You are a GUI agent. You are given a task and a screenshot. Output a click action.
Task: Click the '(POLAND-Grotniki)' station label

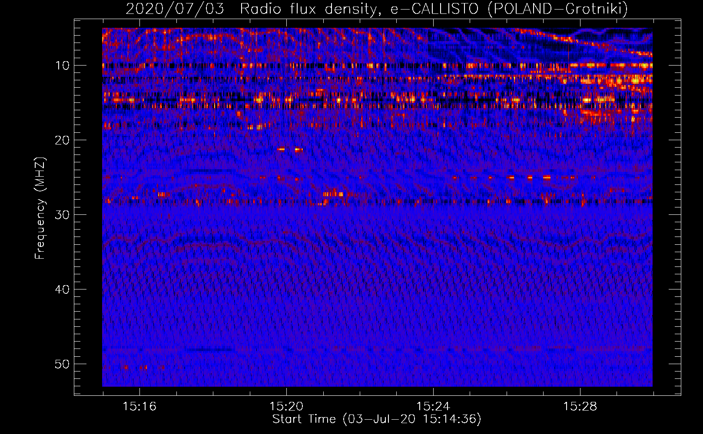[x=557, y=9]
